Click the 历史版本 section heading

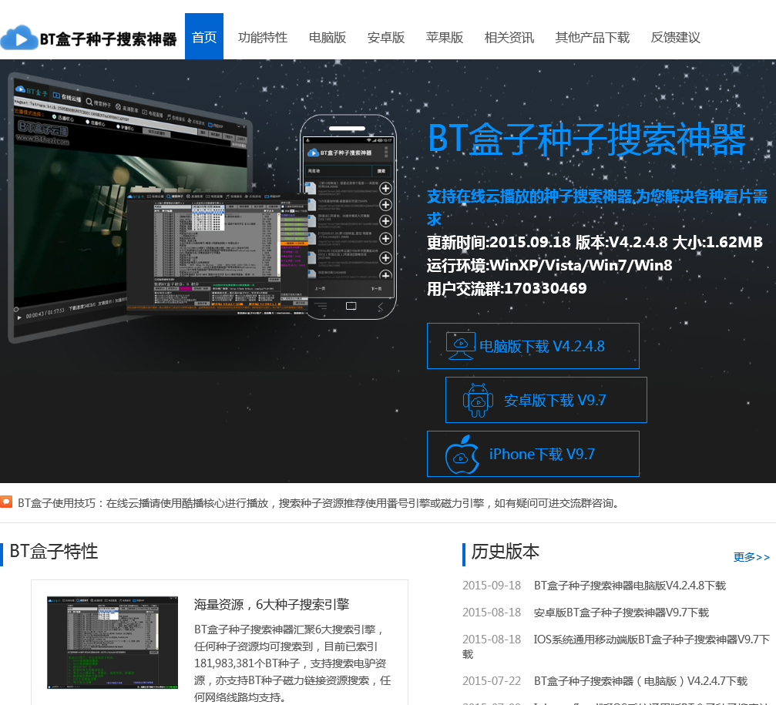pyautogui.click(x=505, y=552)
